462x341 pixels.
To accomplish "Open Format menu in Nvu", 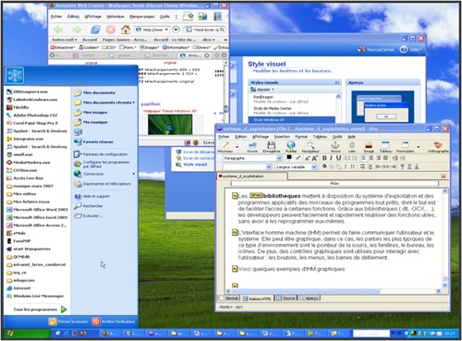I will point(301,137).
